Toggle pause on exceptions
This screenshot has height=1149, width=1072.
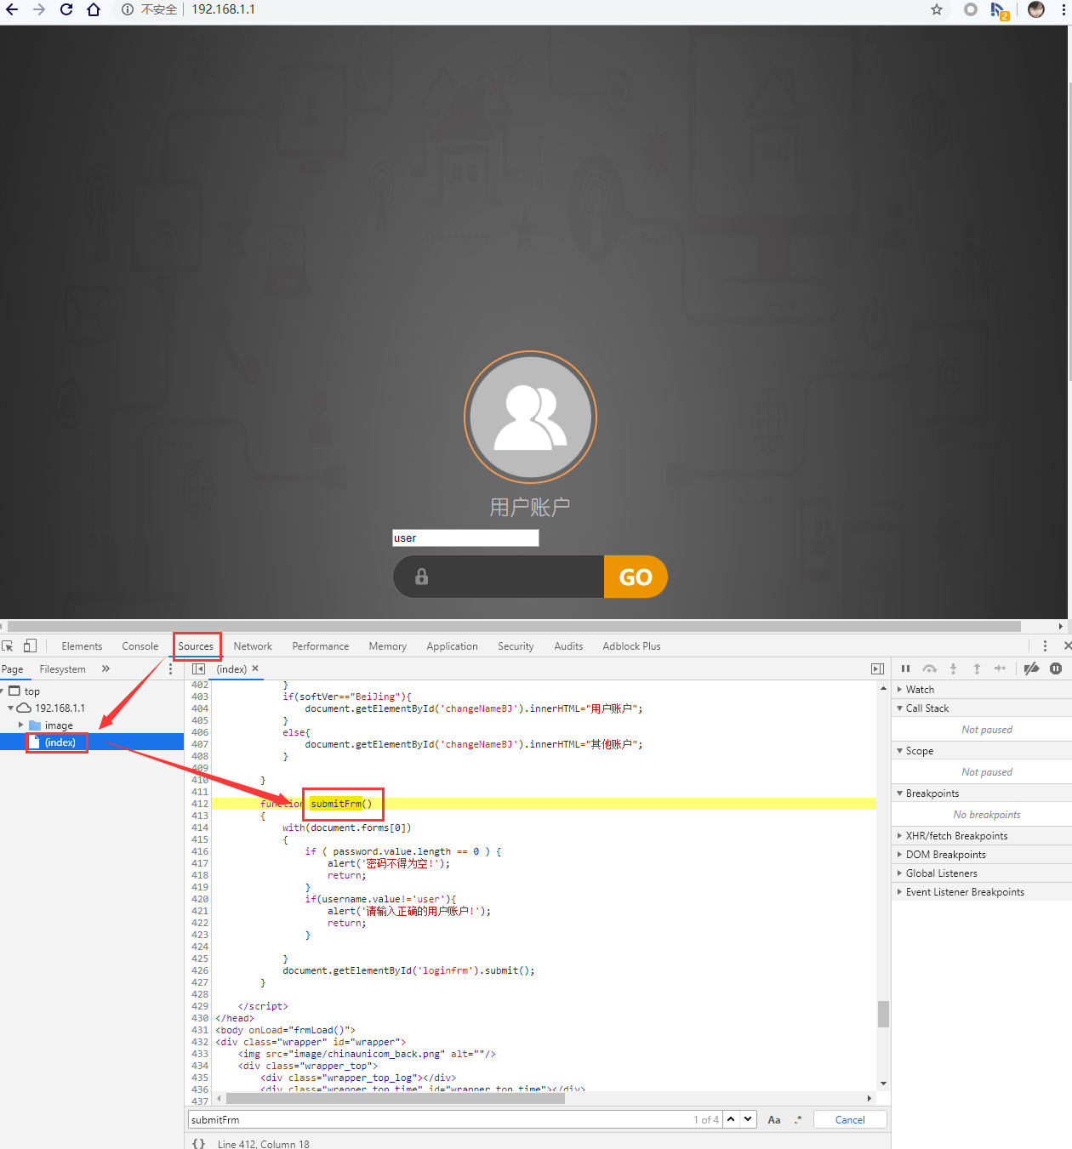1056,668
